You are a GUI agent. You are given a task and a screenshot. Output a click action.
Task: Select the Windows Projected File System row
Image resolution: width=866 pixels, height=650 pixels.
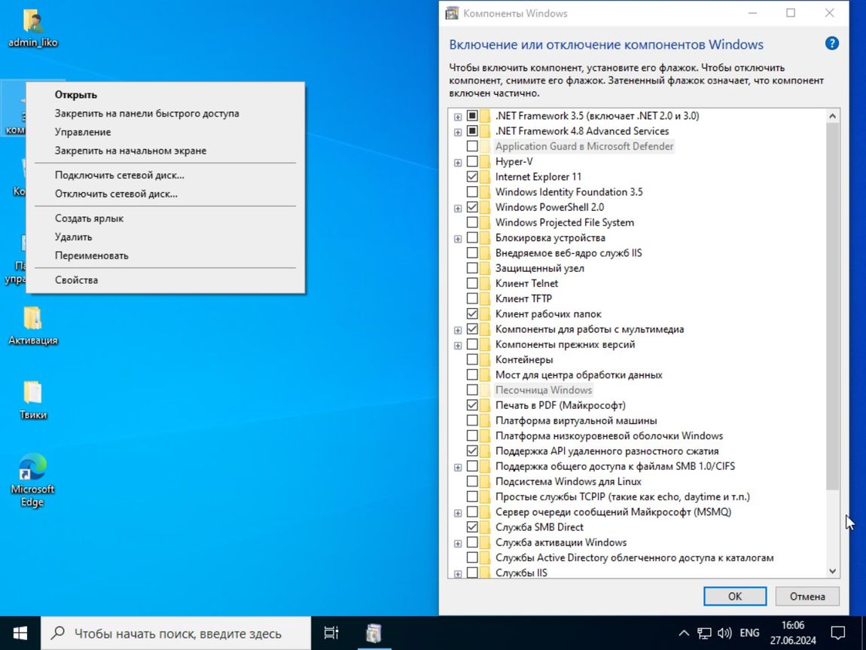coord(565,222)
